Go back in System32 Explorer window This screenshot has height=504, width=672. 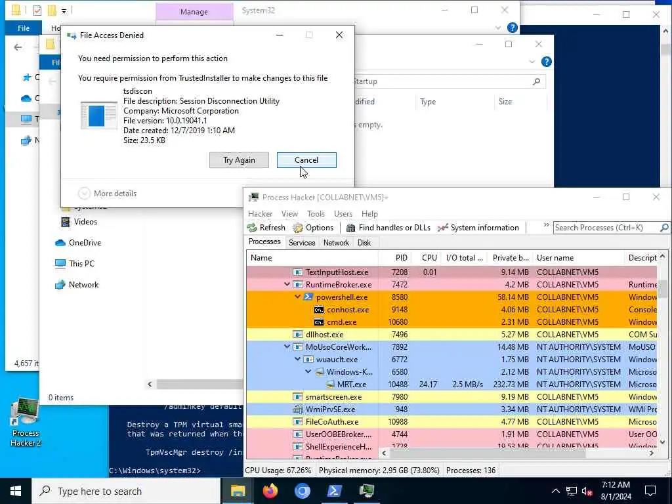pyautogui.click(x=18, y=47)
